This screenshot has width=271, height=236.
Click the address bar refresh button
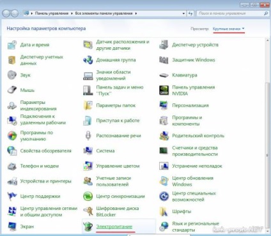[x=190, y=13]
